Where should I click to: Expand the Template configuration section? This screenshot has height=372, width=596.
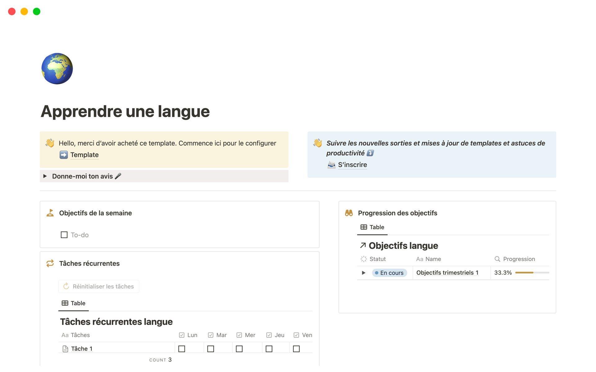coord(84,154)
